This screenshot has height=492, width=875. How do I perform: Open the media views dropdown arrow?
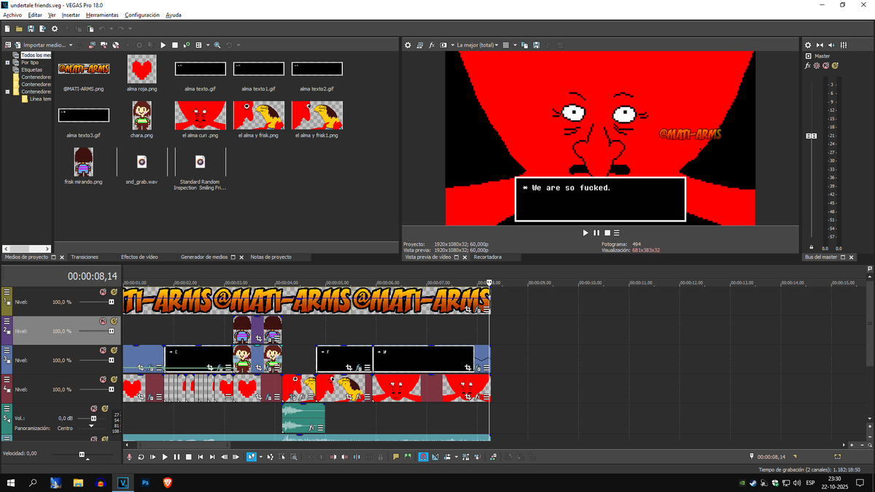tap(206, 45)
